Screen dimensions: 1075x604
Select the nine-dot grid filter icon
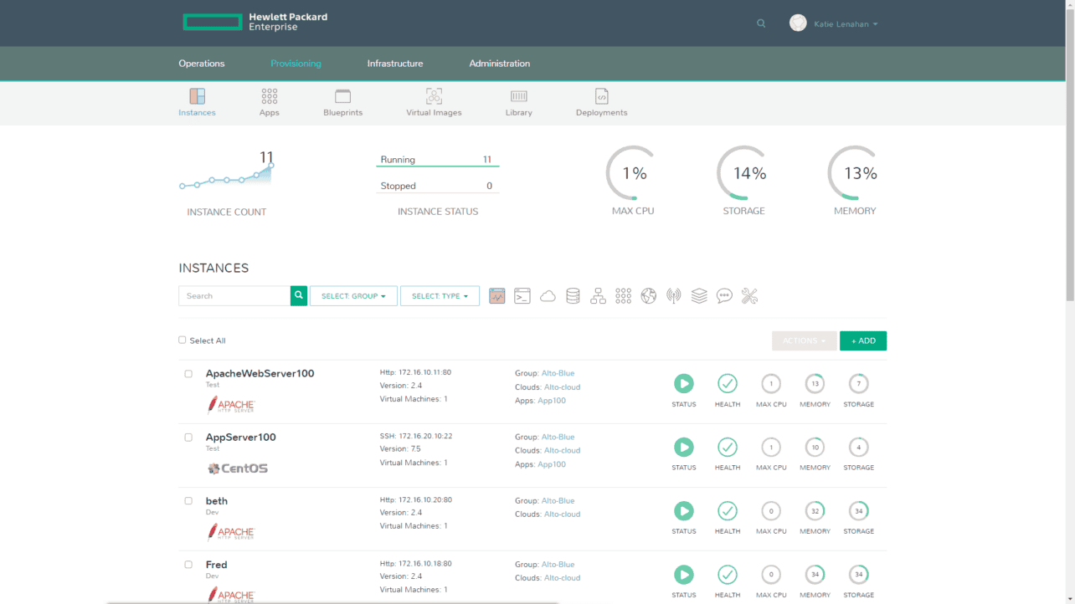coord(623,295)
